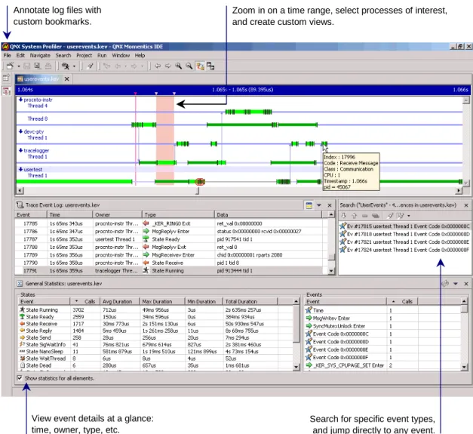Click the System Profiler perspective icon
This screenshot has height=434, width=473.
pos(6,91)
